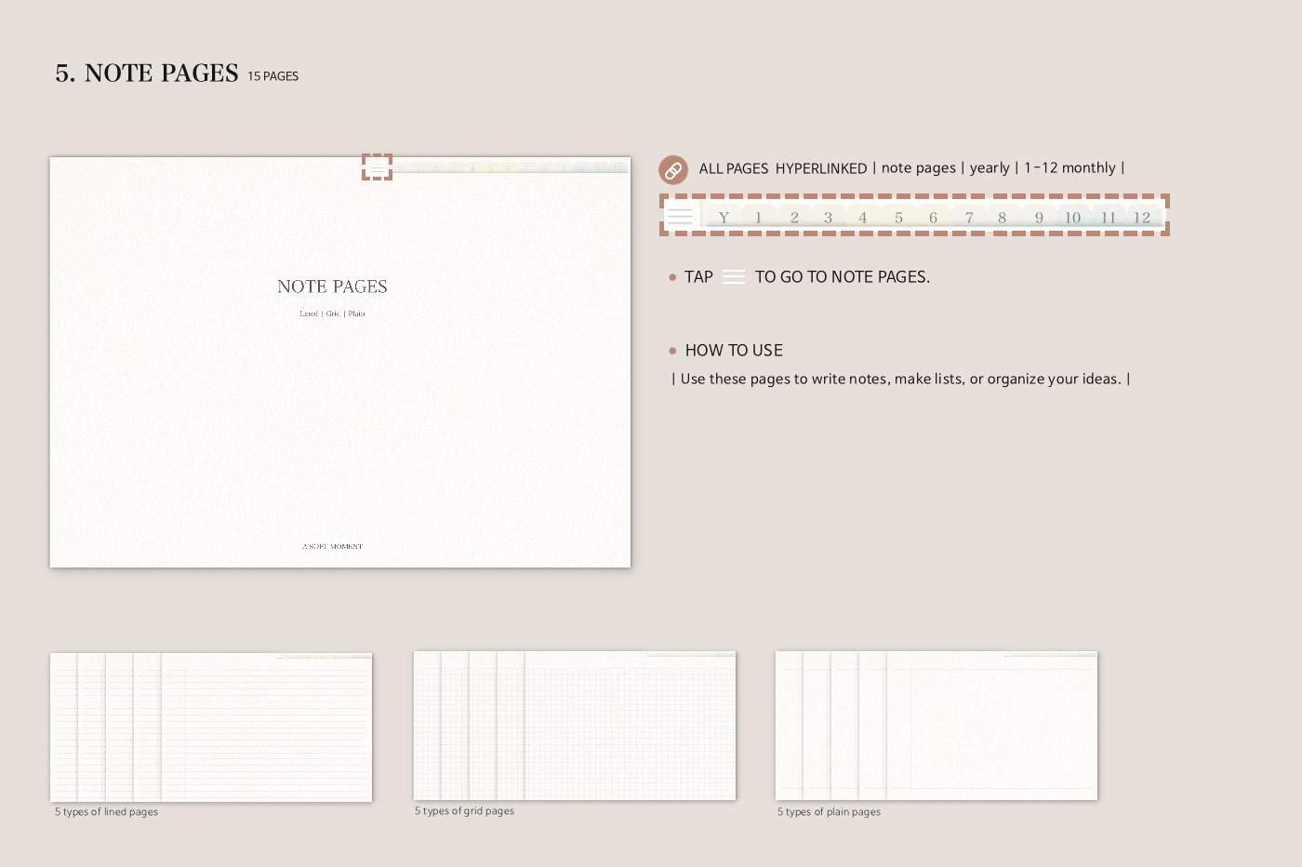Open the plain pages thumbnail stack
The height and width of the screenshot is (867, 1302).
(937, 726)
